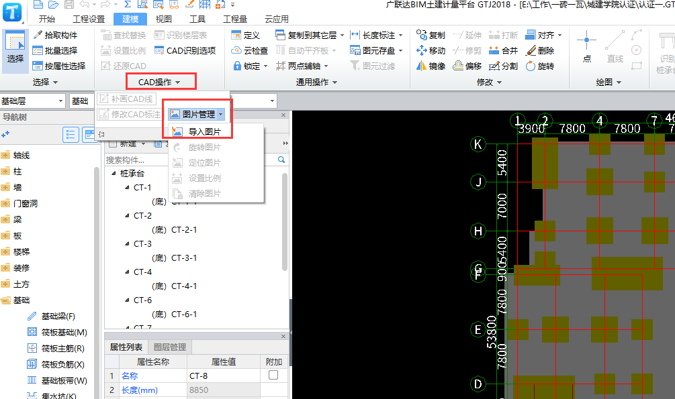
Task: Select 筏板负筋(X) in navigation tree
Action: point(56,365)
